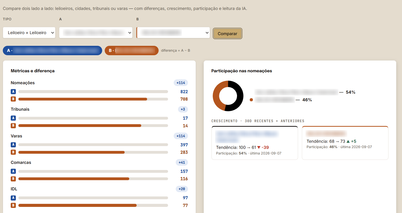
Task: Click the red down arrow next to -39
Action: [259, 148]
